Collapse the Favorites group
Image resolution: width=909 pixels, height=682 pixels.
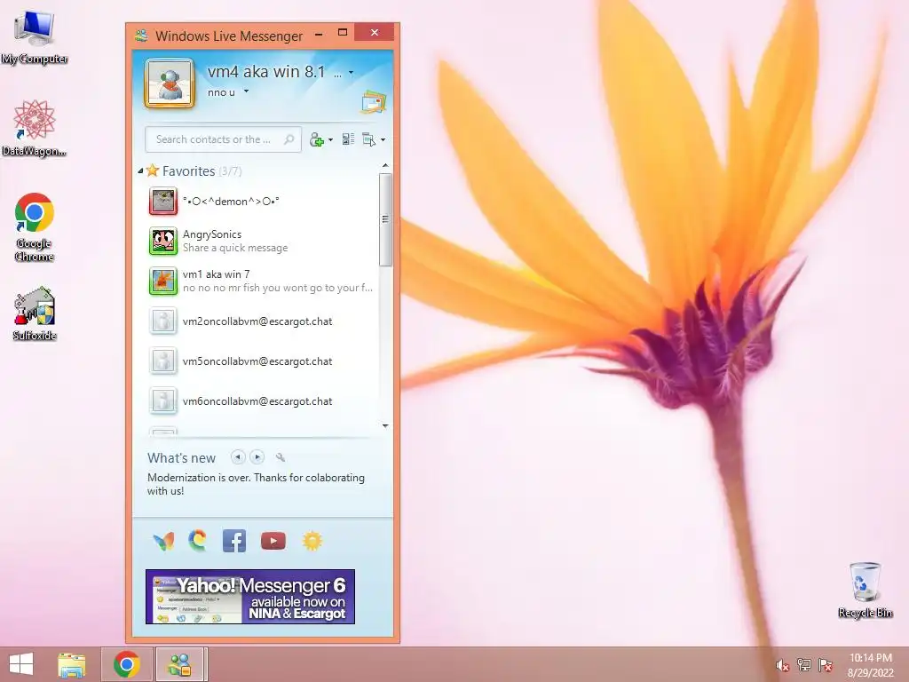pos(140,171)
